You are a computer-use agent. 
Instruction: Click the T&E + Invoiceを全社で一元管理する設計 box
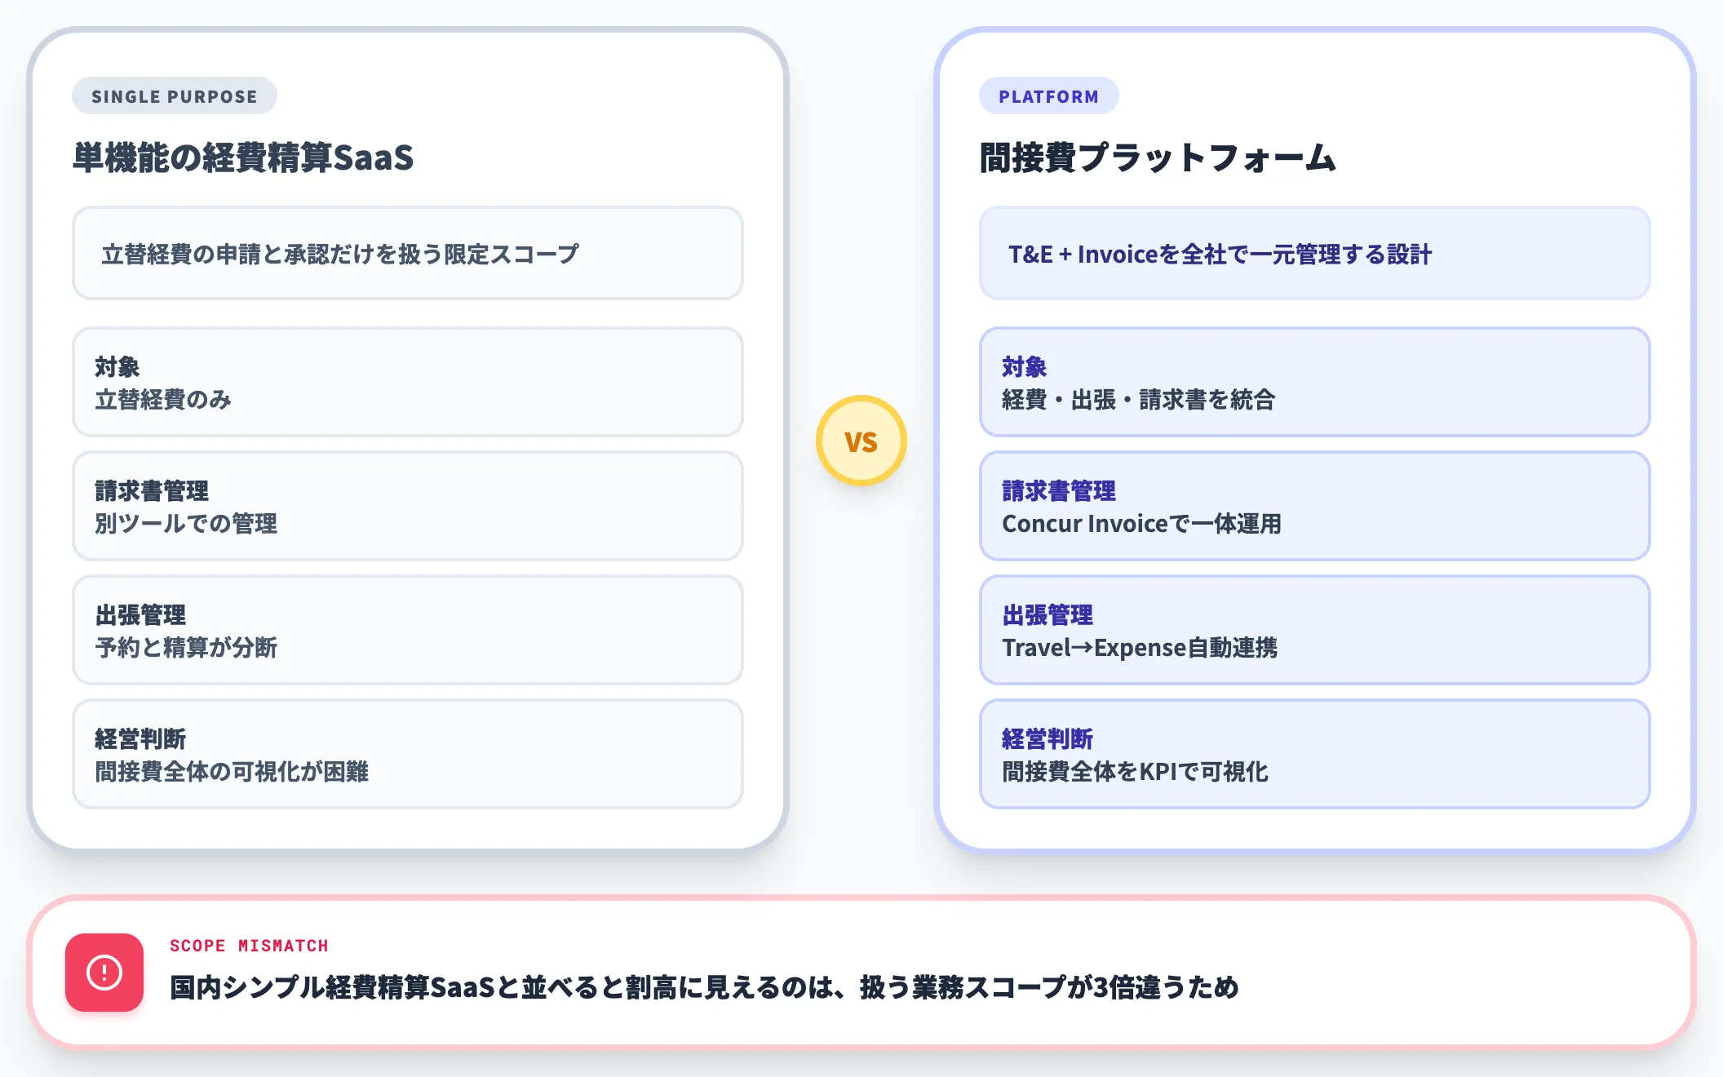(1315, 253)
